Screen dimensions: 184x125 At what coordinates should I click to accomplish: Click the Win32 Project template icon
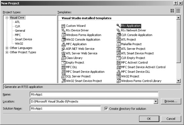tap(118, 77)
